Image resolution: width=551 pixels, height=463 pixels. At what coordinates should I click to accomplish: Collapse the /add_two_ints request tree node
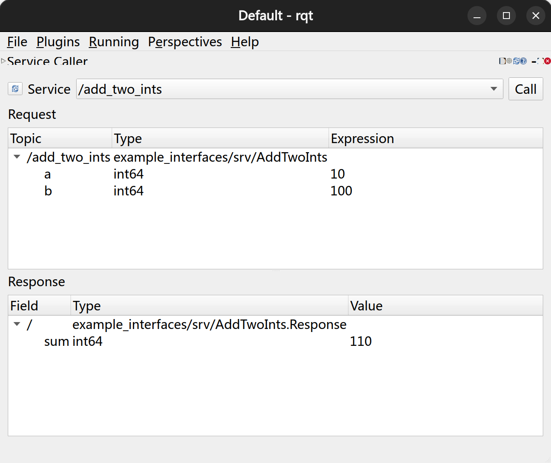tap(17, 157)
